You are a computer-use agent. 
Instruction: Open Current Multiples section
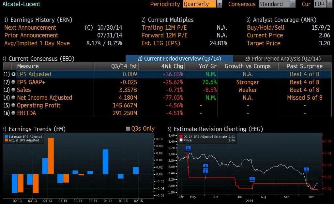pyautogui.click(x=168, y=20)
